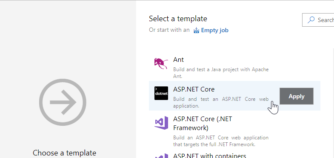Screen dimensions: 334x158
Task: Click the search magnifier icon
Action: tap(311, 20)
